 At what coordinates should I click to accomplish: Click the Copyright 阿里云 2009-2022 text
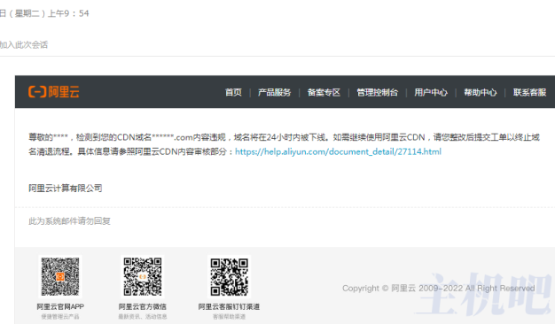click(439, 289)
